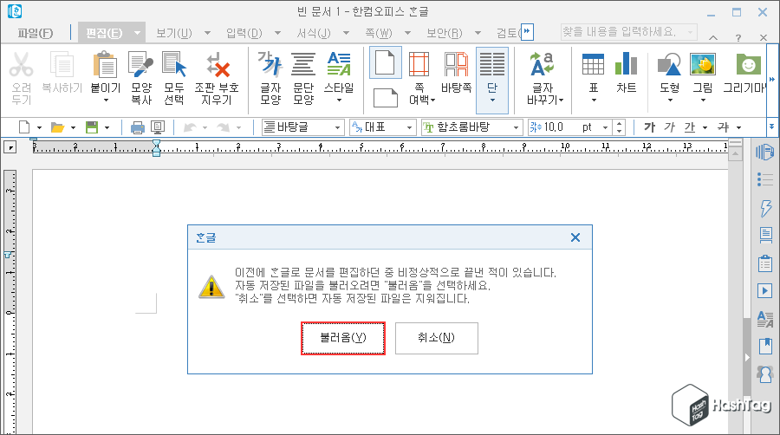Click the play-in-box icon in right sidebar

(x=765, y=291)
